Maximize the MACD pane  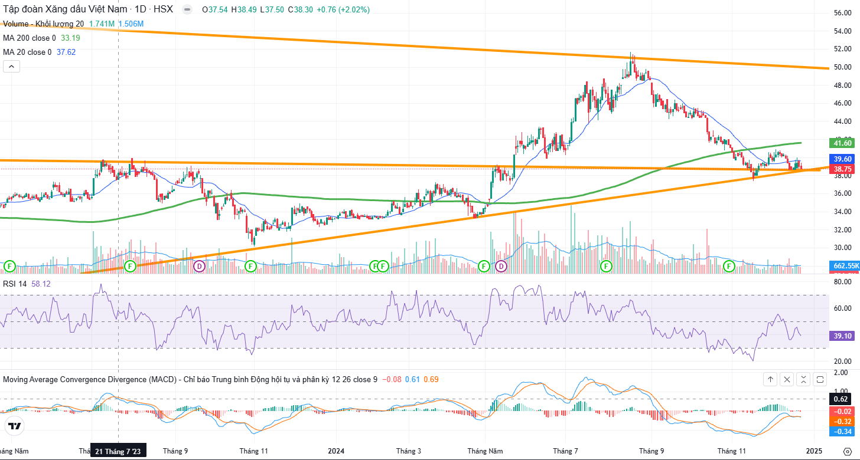[x=820, y=379]
